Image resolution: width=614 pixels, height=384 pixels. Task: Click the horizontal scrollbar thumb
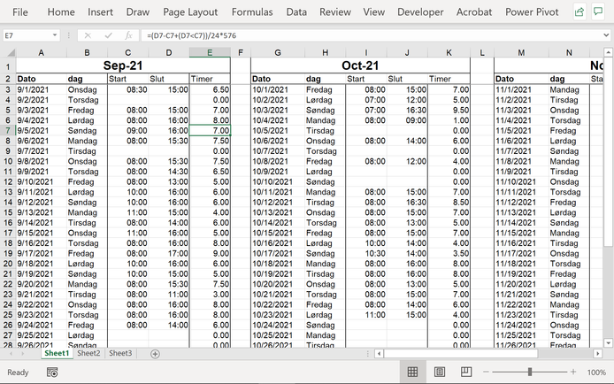pos(461,353)
